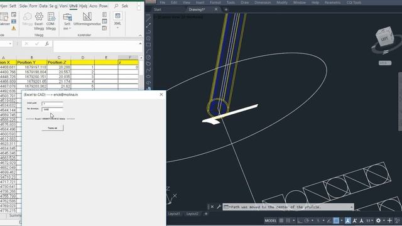Screen dimensions: 402x226
Task: Click the Excel formula bar input
Action: coord(95,46)
